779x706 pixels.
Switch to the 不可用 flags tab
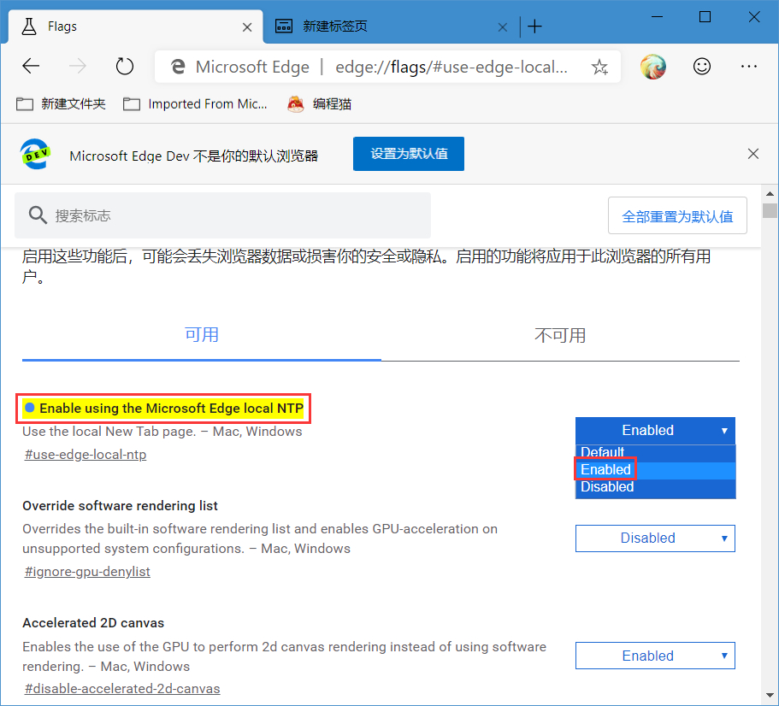[560, 335]
